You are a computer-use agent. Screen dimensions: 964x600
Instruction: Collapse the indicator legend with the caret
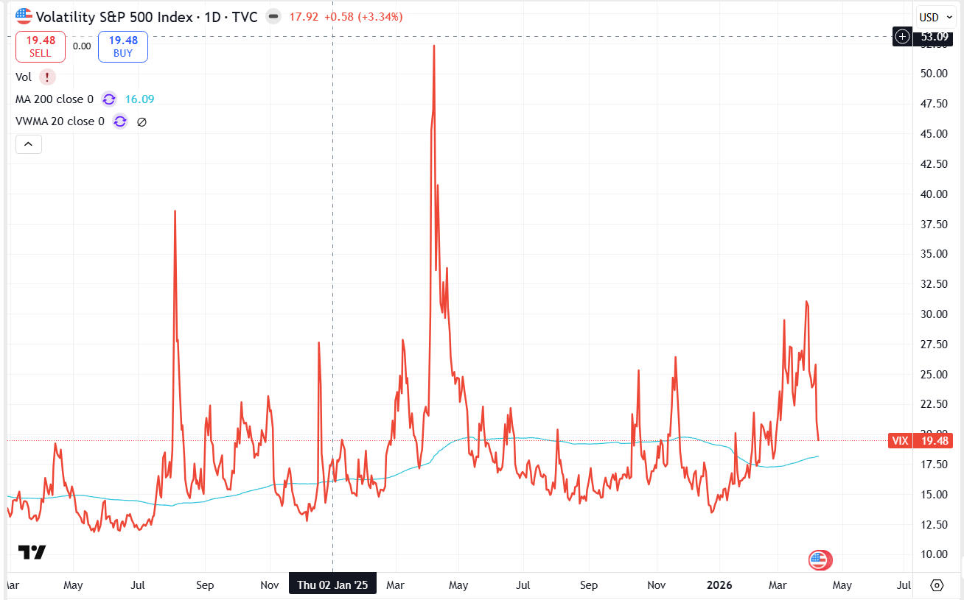(x=29, y=144)
